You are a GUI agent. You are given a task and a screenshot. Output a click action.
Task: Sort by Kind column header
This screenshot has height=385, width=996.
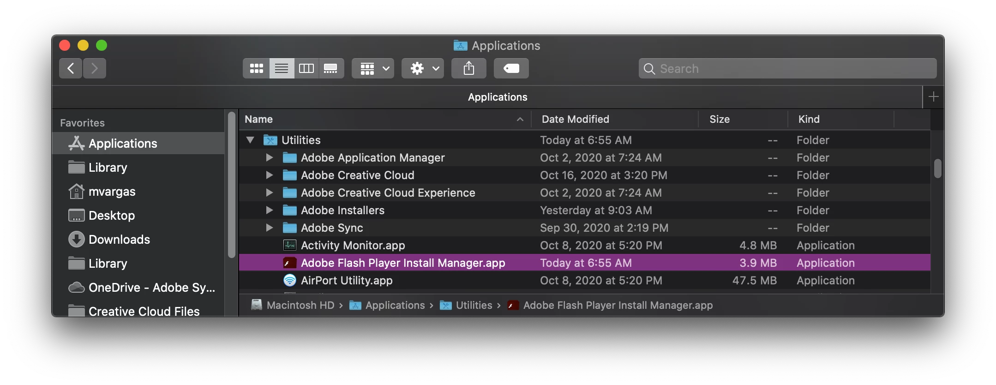click(841, 119)
